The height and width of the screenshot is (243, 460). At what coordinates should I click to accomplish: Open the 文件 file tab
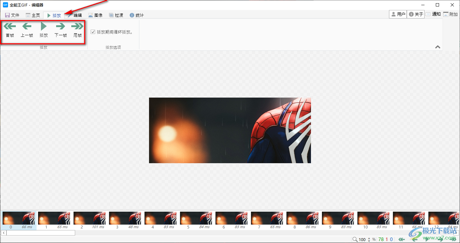(12, 15)
